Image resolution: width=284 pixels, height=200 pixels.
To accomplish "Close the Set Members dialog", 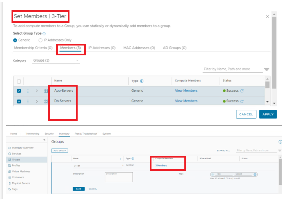I will coord(267,16).
